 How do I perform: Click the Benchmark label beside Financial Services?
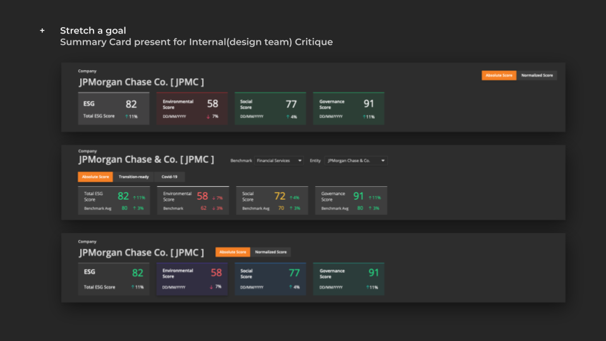click(241, 160)
